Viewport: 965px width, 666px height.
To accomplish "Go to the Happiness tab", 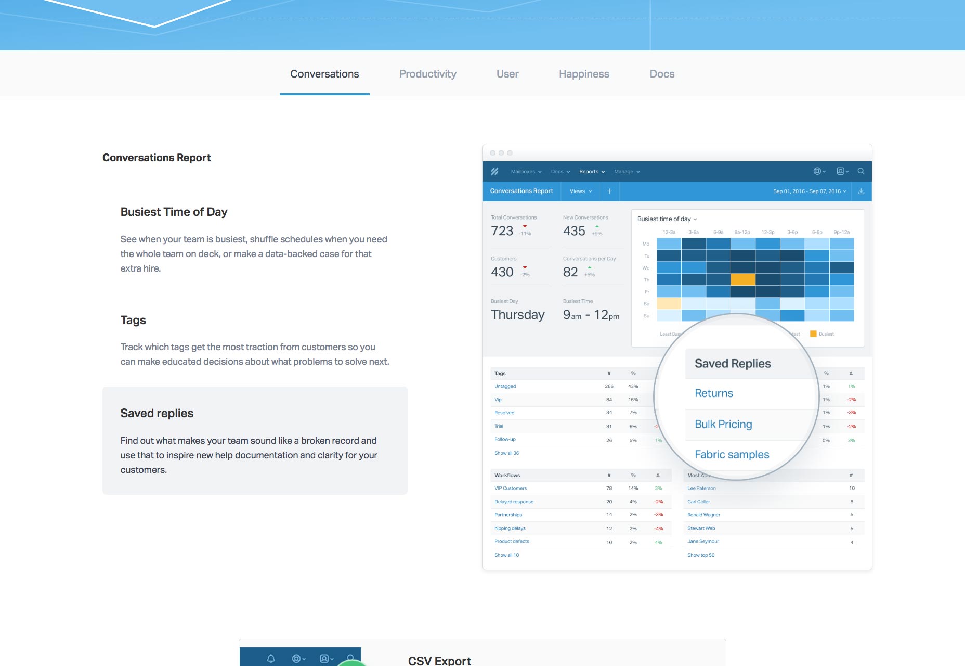I will (584, 74).
